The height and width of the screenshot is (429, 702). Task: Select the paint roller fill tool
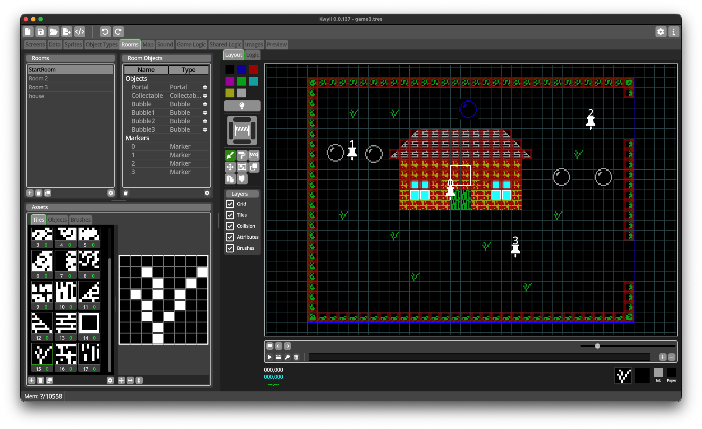[242, 155]
